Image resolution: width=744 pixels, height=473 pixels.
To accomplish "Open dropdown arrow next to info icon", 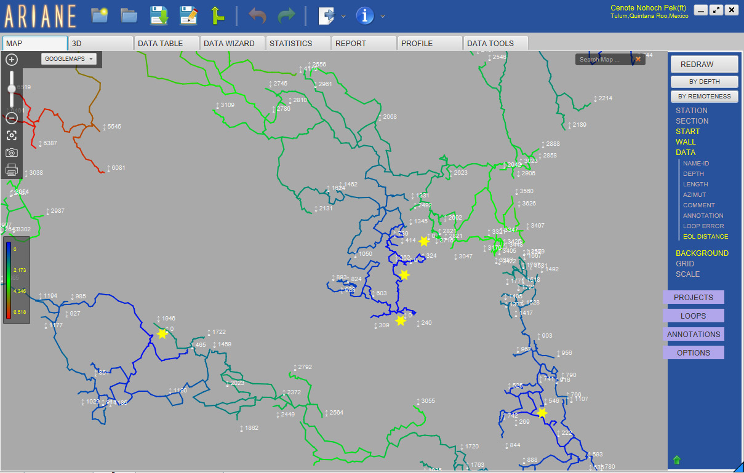I will 383,17.
